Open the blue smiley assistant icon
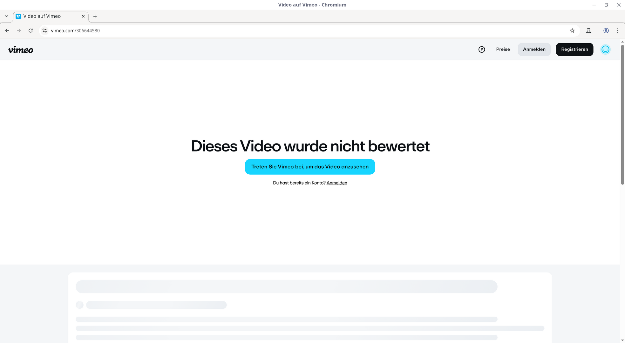Screen dimensions: 625x343 pyautogui.click(x=605, y=50)
